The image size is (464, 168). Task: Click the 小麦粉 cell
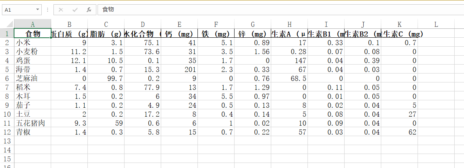[x=32, y=52]
